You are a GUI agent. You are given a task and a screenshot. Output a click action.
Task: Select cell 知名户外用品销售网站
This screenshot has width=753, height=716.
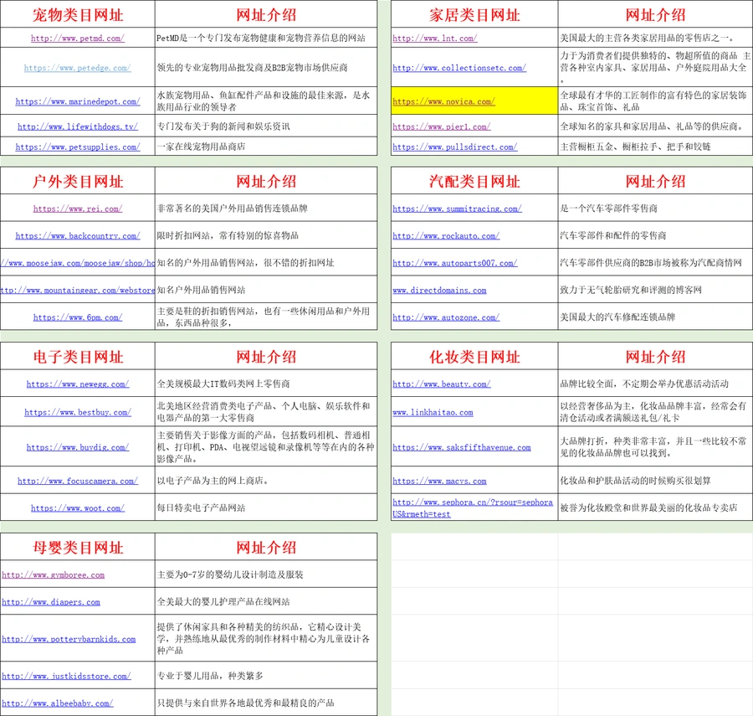[x=266, y=290]
